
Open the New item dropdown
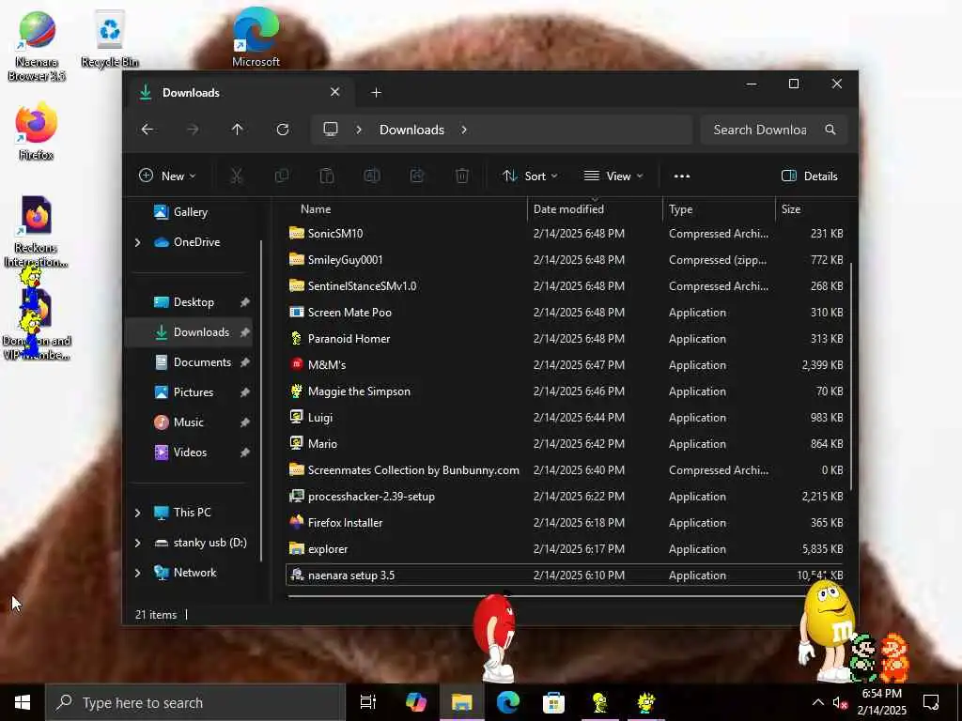[167, 176]
